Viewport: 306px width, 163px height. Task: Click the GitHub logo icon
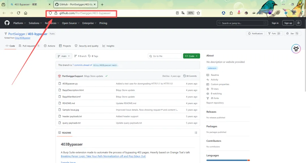[x=7, y=23]
